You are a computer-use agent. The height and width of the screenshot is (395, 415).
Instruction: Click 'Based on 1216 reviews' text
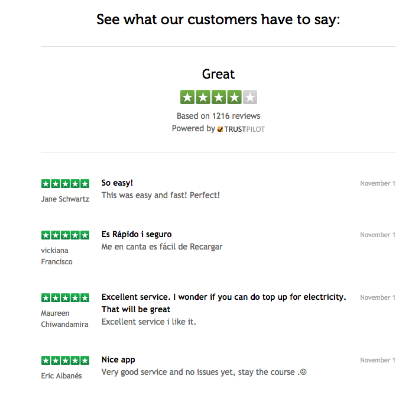coord(218,116)
